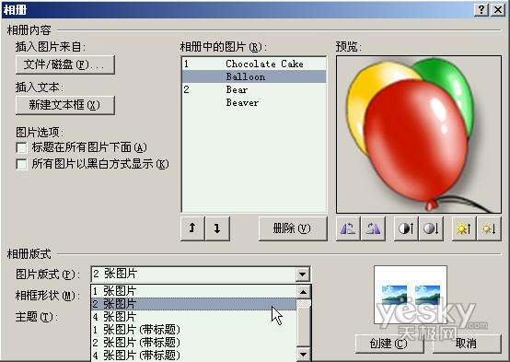Choose 2 张图片 layout option

tap(193, 304)
